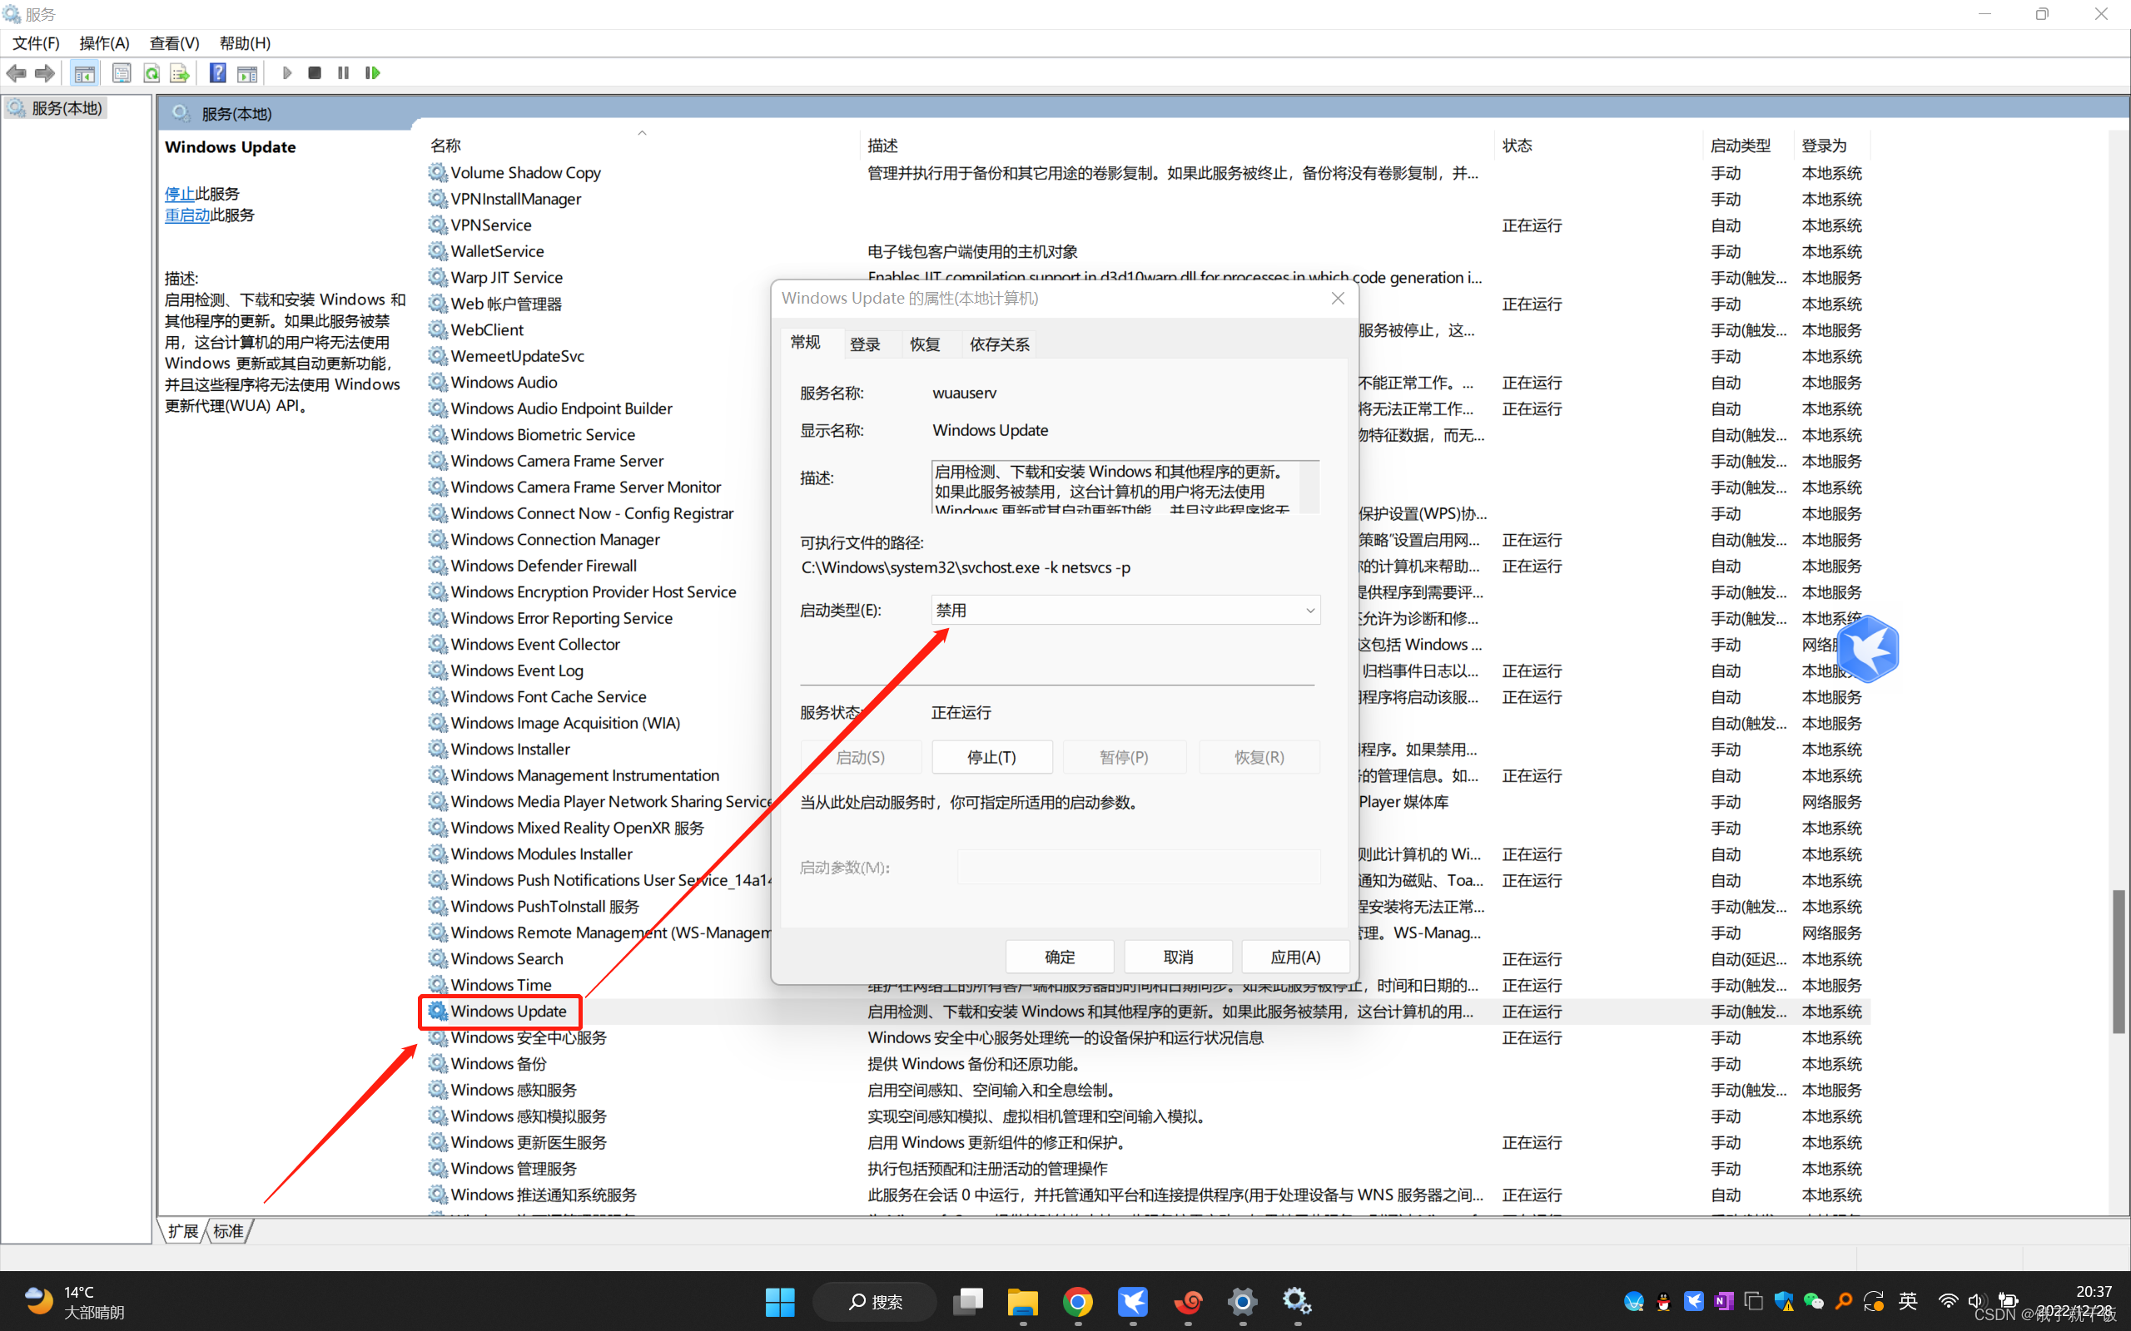Click the 停止(T) button in dialog

[991, 757]
